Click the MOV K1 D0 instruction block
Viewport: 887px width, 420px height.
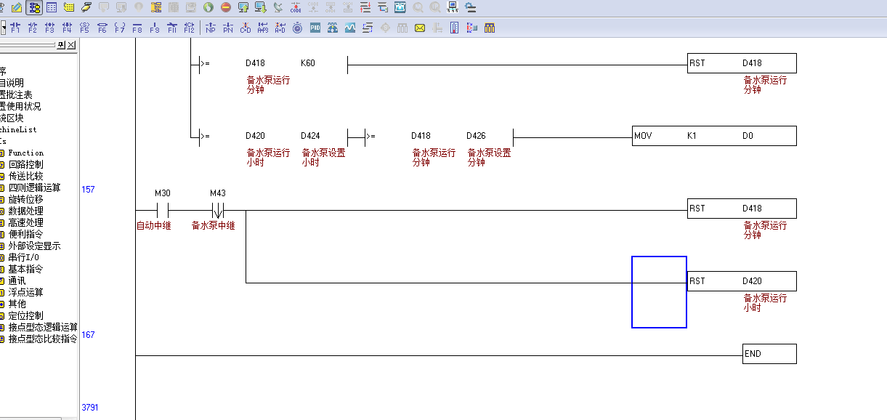(x=714, y=136)
